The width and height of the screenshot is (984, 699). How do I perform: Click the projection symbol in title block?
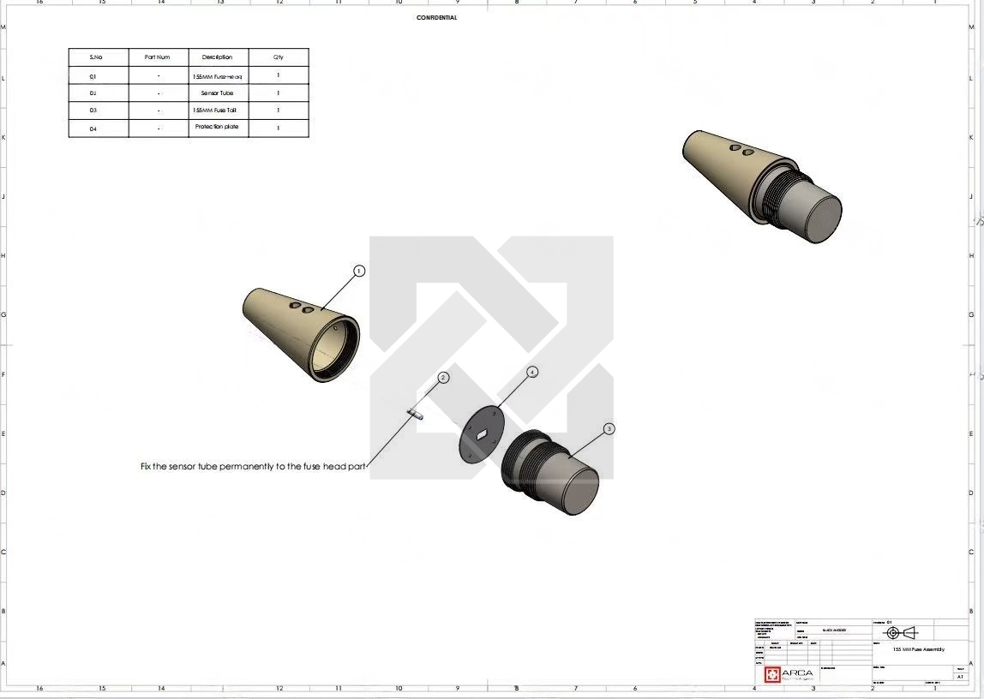click(900, 633)
